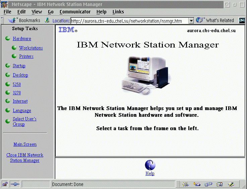Viewport: 247px width, 189px height.
Task: Open the Mailbox icon in component bar
Action: tap(197, 184)
